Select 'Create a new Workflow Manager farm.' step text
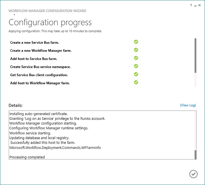 [41, 51]
